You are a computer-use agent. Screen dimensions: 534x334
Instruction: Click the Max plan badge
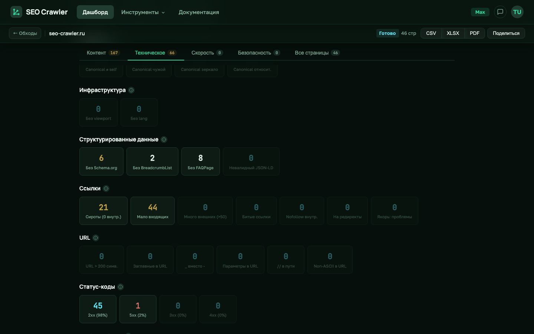(480, 12)
